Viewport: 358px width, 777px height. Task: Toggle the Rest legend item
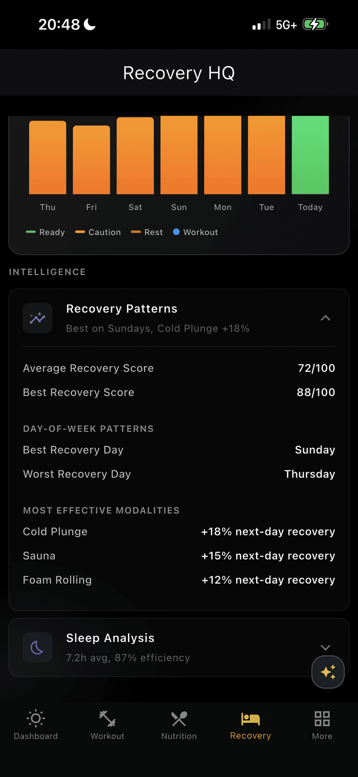146,232
